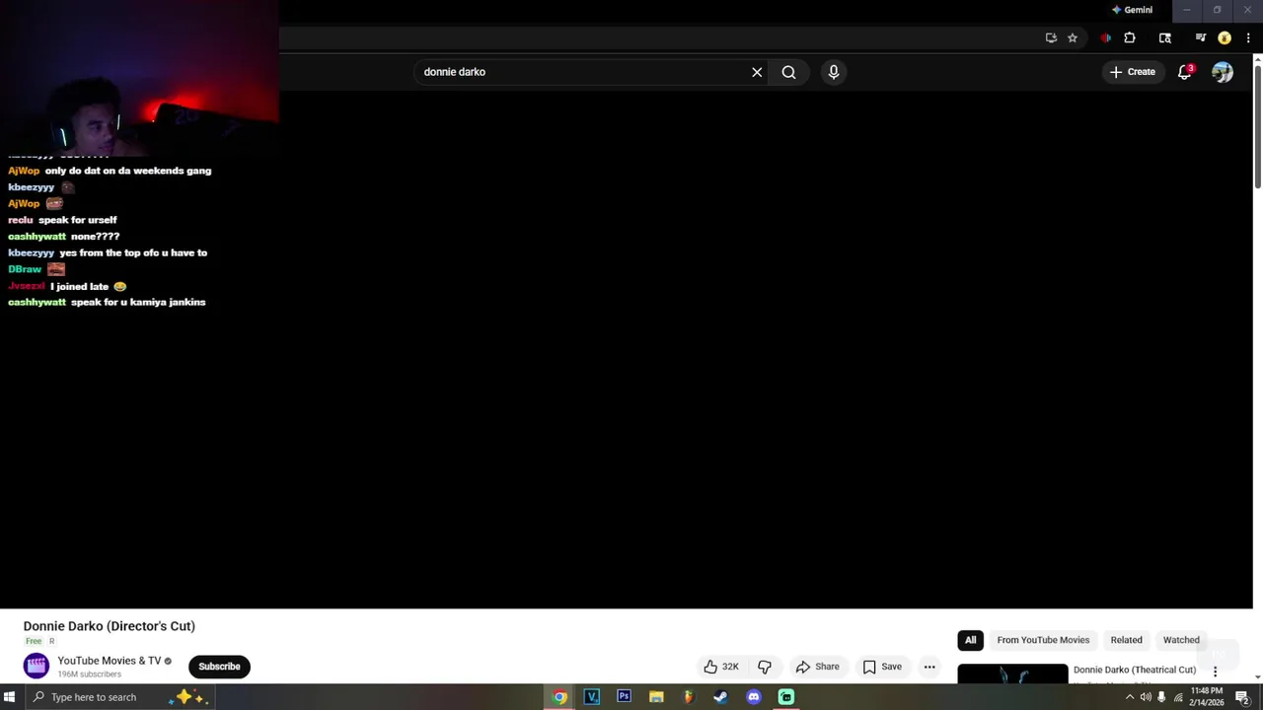This screenshot has height=710, width=1263.
Task: Open the network Wi-Fi tray icon
Action: pyautogui.click(x=1178, y=697)
